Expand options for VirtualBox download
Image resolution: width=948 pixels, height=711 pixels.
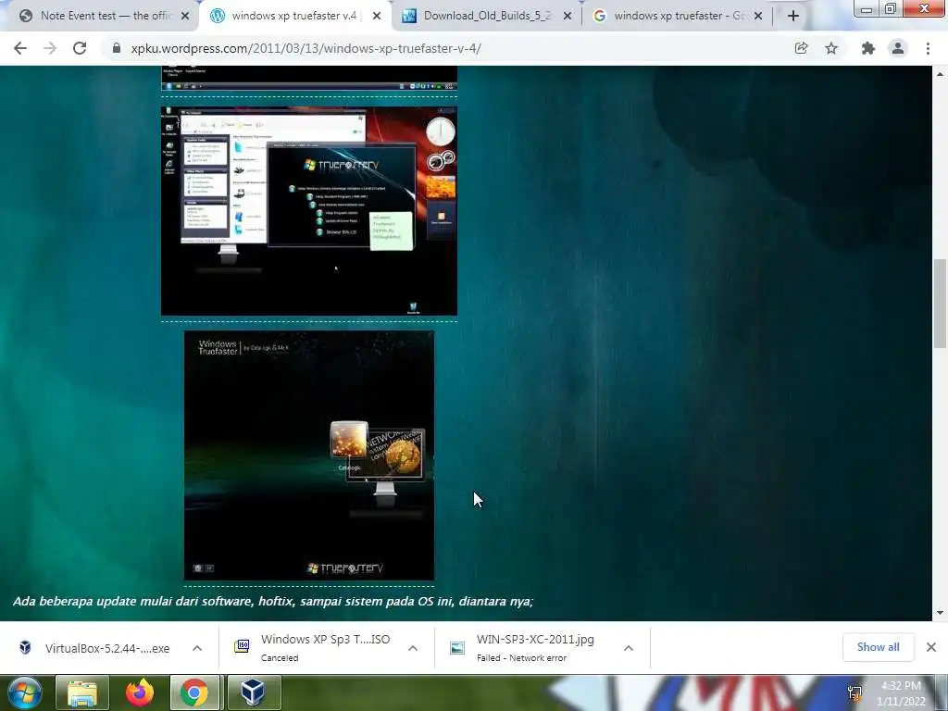click(x=197, y=648)
